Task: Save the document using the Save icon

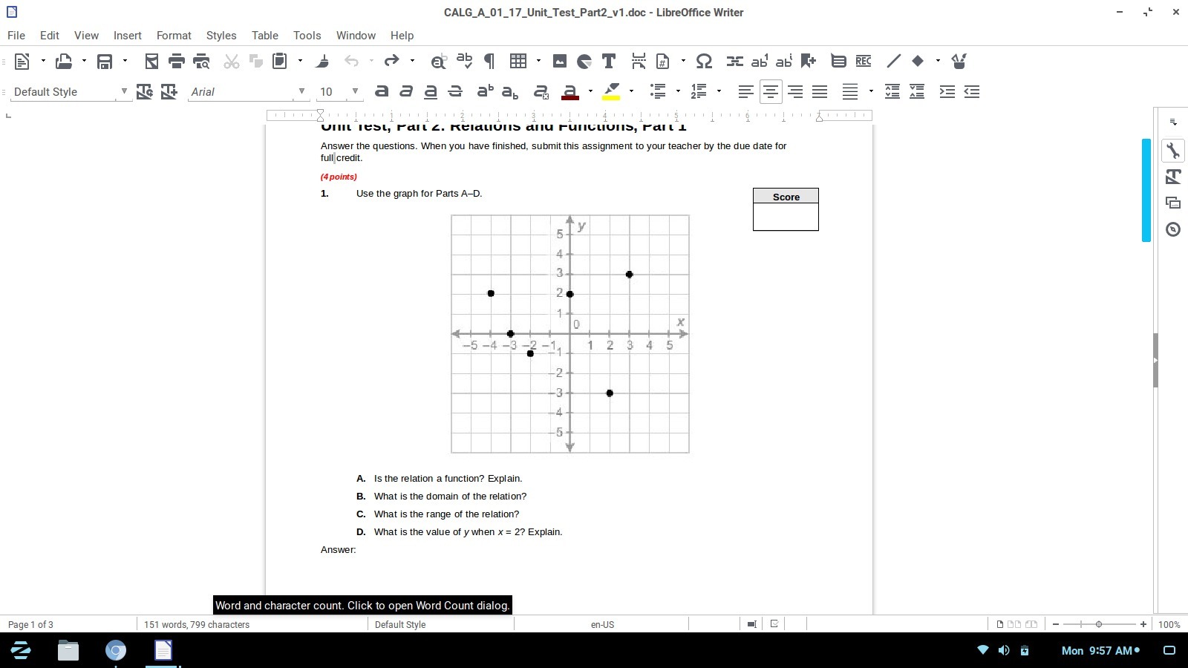Action: click(x=105, y=62)
